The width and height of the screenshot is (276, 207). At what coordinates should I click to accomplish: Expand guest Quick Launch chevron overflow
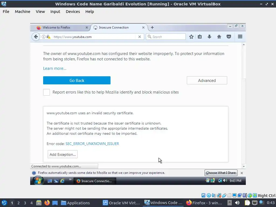point(70,179)
